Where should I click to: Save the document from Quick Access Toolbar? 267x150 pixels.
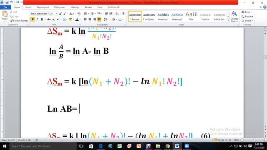(x=7, y=2)
